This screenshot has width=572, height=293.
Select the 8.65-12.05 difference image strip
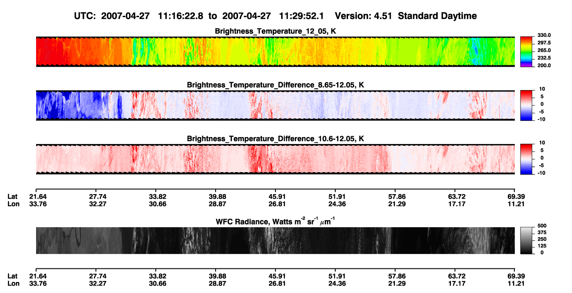point(275,105)
